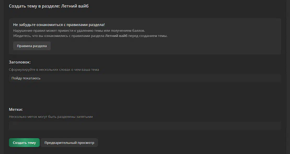Click hint Сформулируйте в нескольких словах
Screen dimensions: 290x154
[x=54, y=69]
